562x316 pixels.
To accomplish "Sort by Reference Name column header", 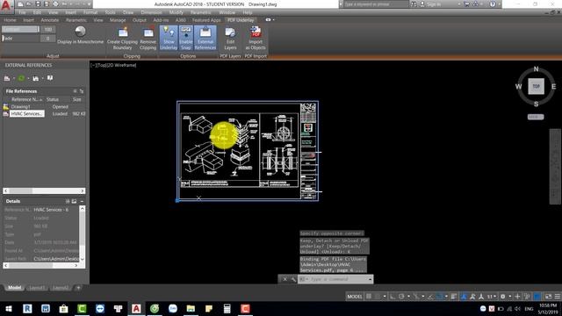I will pos(26,99).
